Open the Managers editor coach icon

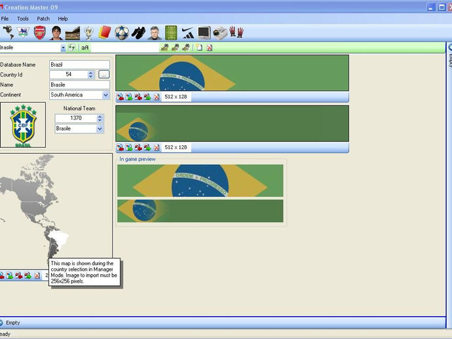click(155, 33)
